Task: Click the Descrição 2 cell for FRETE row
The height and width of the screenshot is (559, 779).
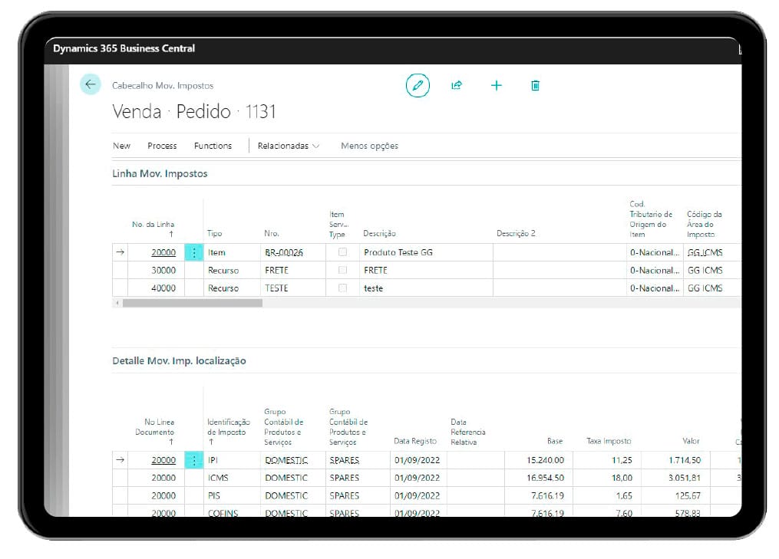Action: click(x=558, y=270)
